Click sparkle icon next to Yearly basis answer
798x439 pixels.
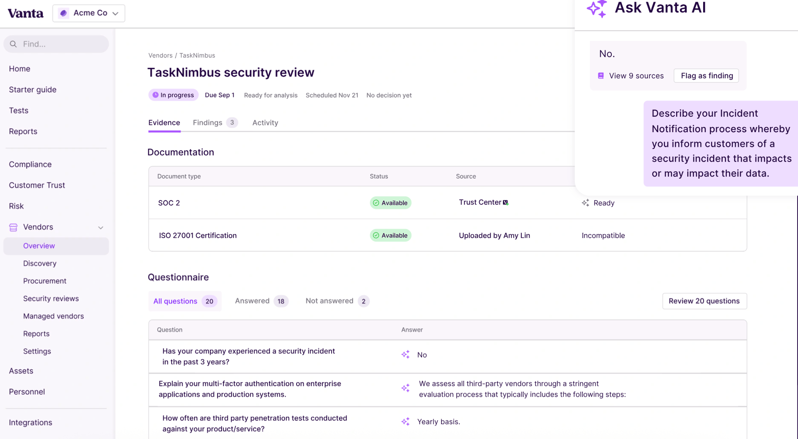(x=405, y=422)
